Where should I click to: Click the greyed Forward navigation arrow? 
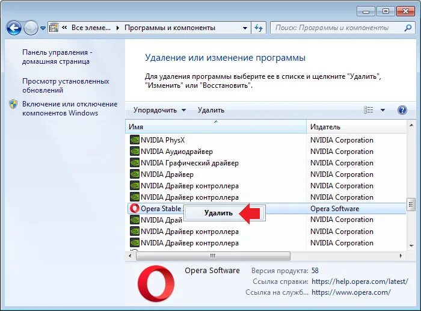tap(31, 28)
